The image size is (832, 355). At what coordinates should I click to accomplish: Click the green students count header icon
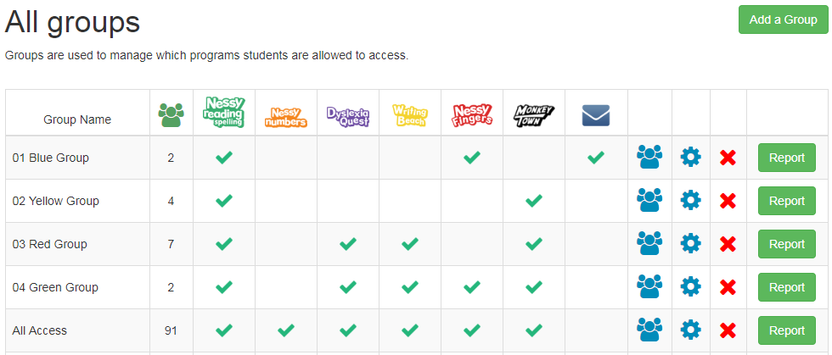coord(171,115)
